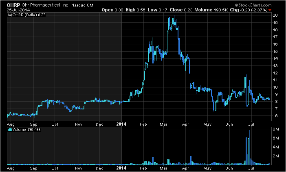Screen dimensions: 286x172
Task: Click the 6M volume axis label
Action: pyautogui.click(x=276, y=138)
